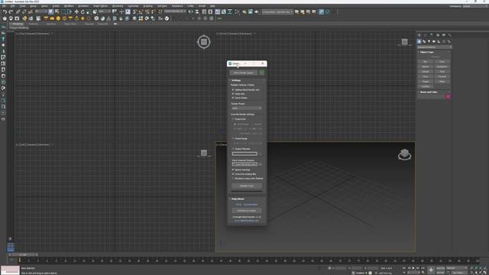Open named selection sets dropdown
The width and height of the screenshot is (489, 275).
coord(175,11)
